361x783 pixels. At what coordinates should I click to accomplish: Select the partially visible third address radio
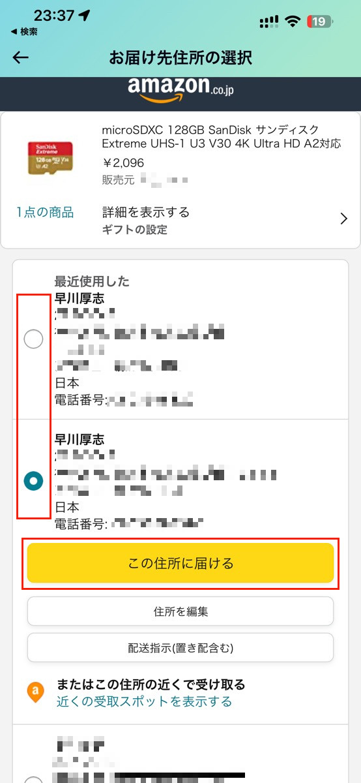33,779
